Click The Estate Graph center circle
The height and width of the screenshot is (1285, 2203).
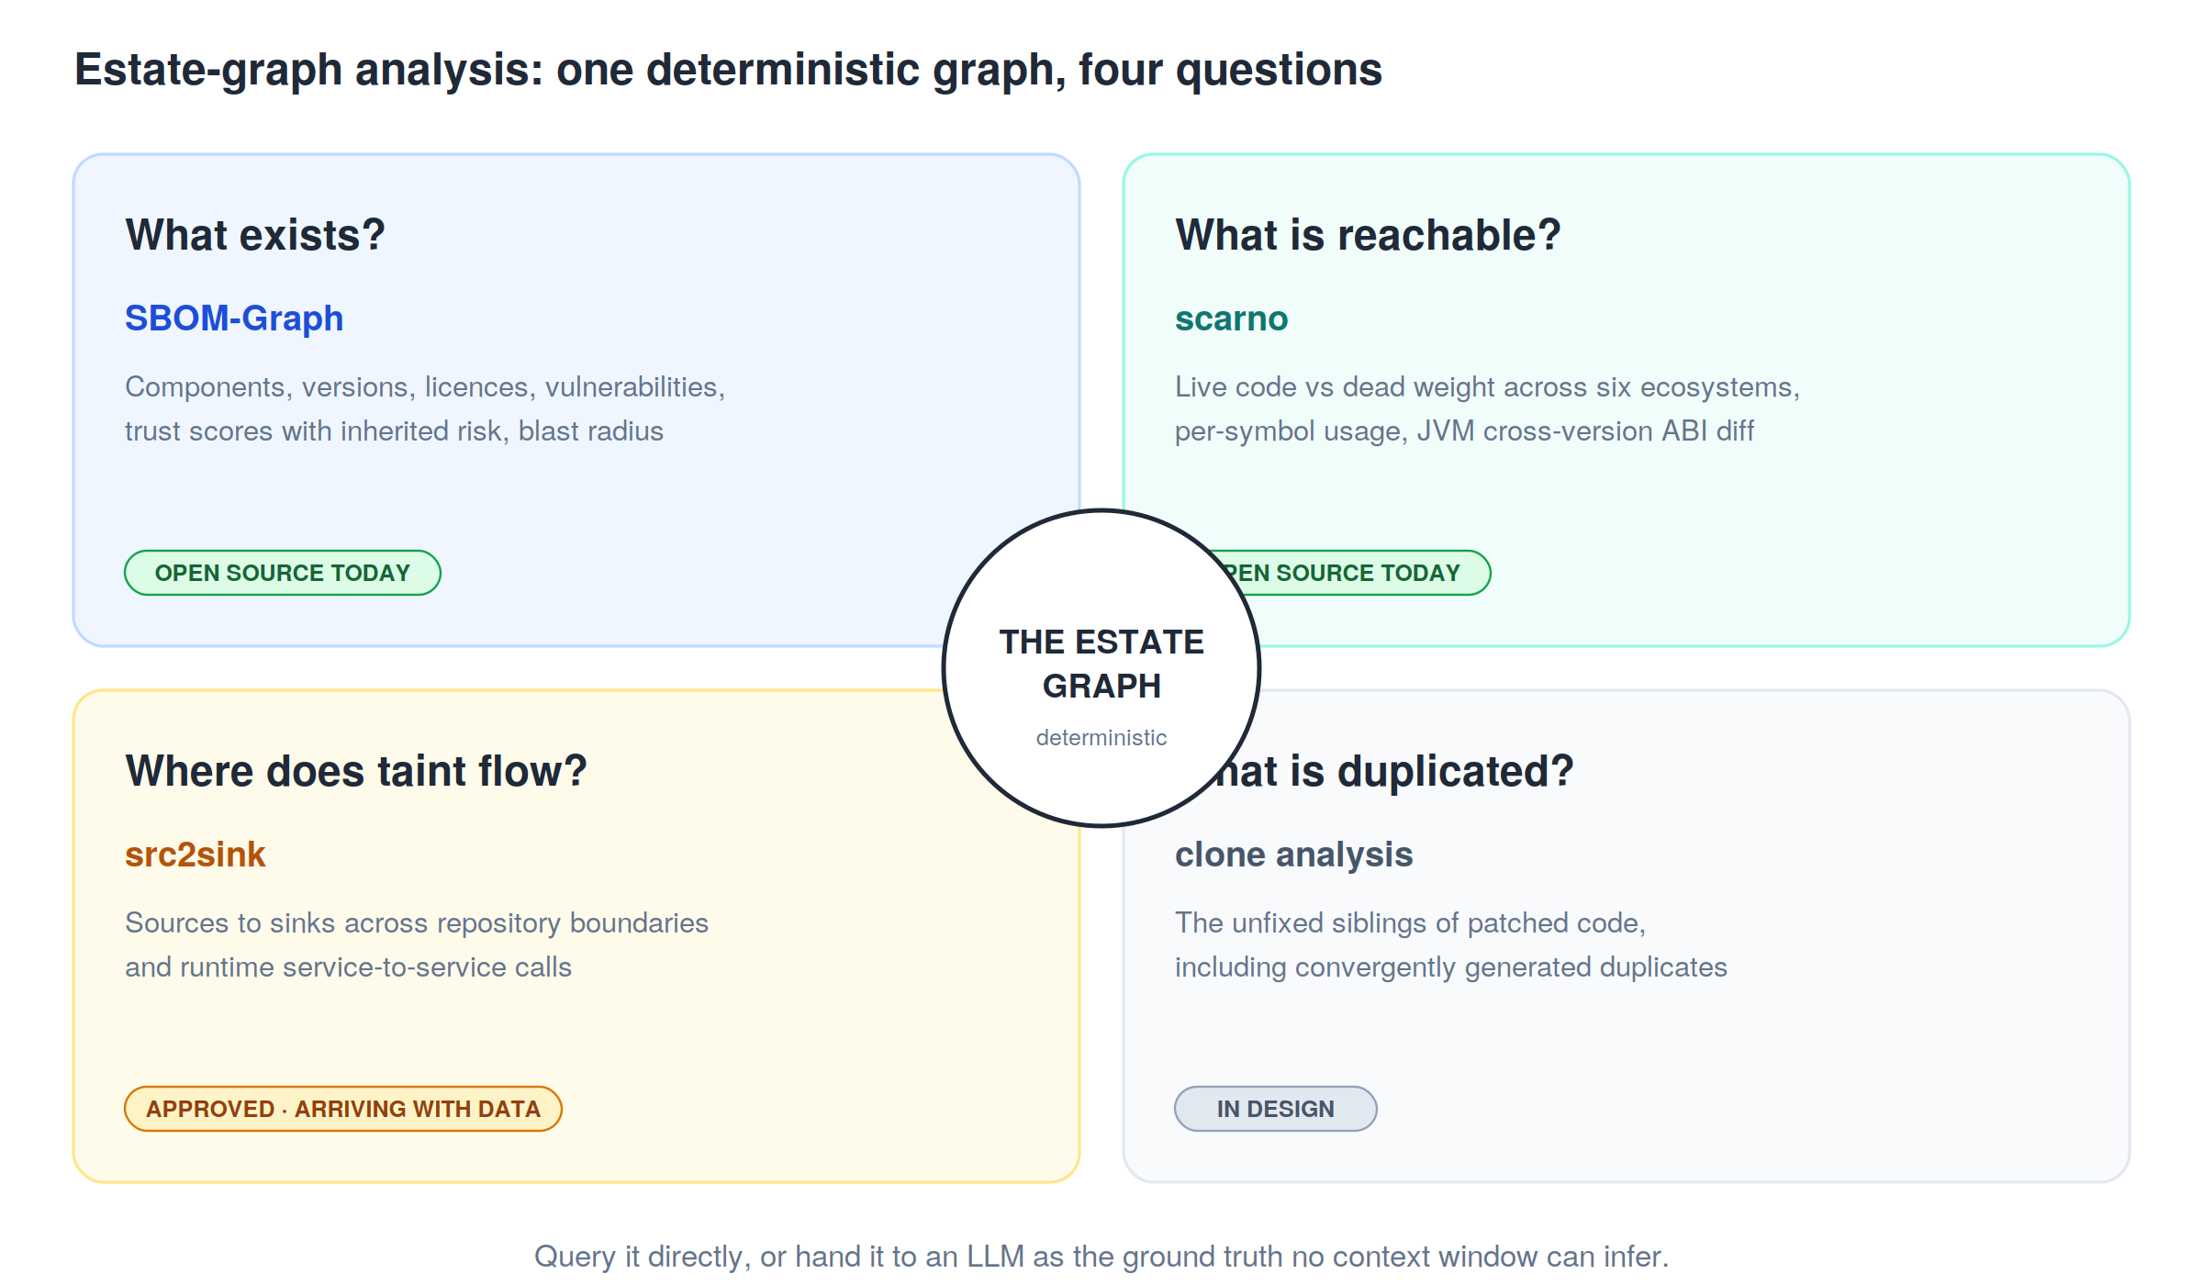tap(1101, 668)
